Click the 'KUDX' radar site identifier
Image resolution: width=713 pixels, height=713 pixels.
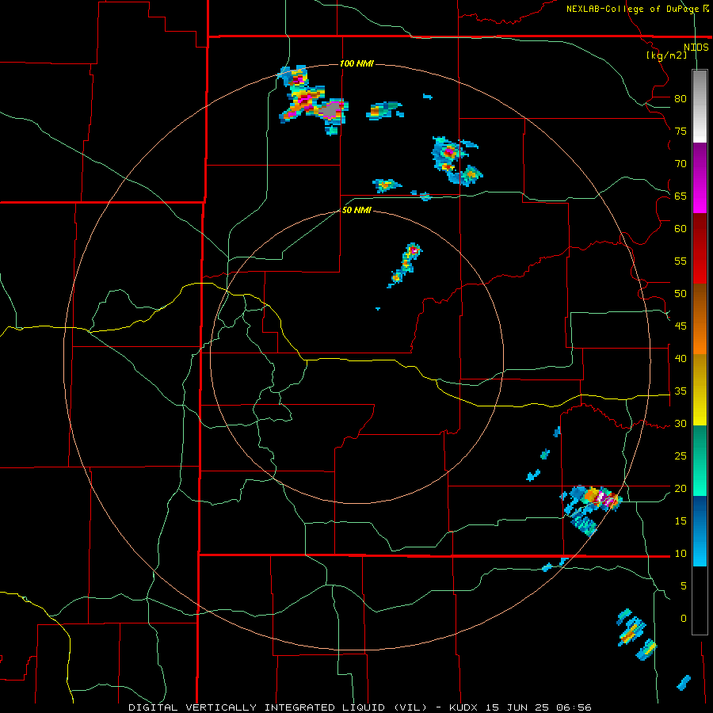463,707
